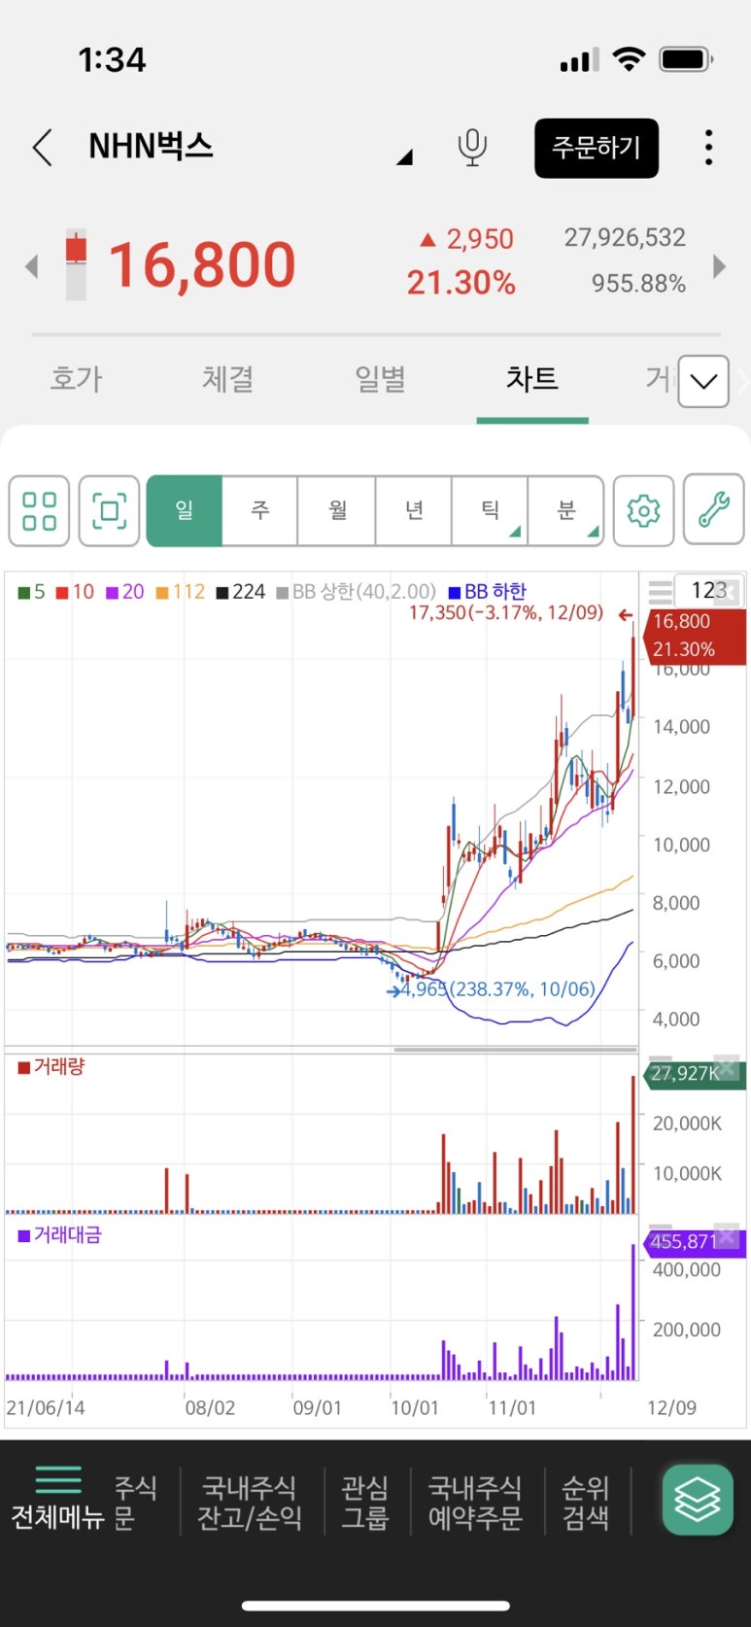This screenshot has width=751, height=1627.
Task: Tap the 4,965(238.37%, 10/06) low label
Action: [x=497, y=989]
